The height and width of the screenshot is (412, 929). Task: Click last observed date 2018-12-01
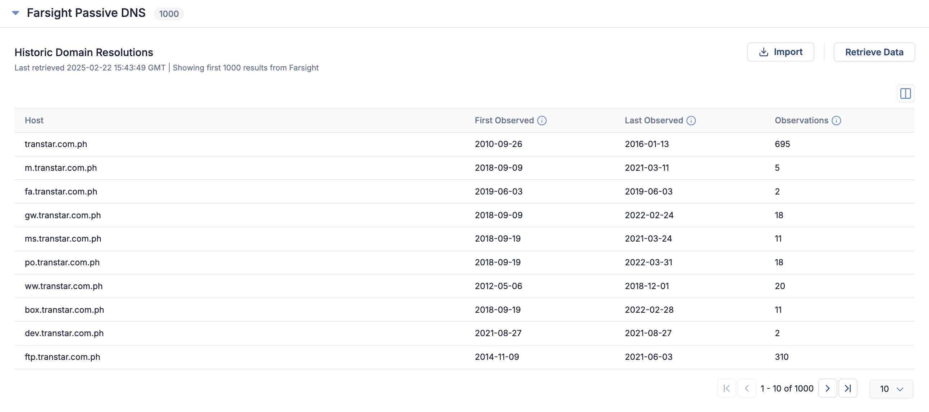click(647, 286)
